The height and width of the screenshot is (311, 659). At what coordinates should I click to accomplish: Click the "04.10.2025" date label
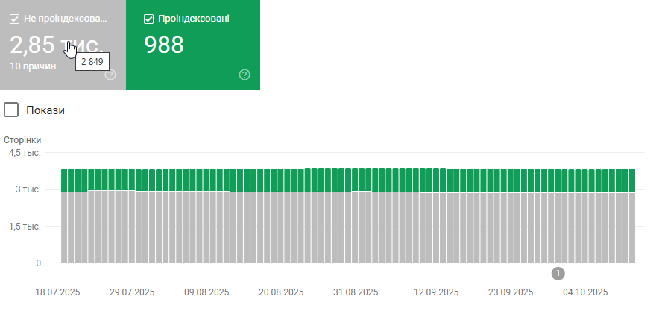pyautogui.click(x=585, y=292)
